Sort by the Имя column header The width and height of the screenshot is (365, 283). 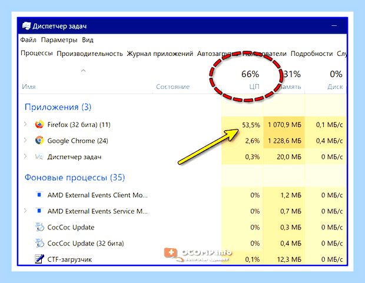coord(29,87)
